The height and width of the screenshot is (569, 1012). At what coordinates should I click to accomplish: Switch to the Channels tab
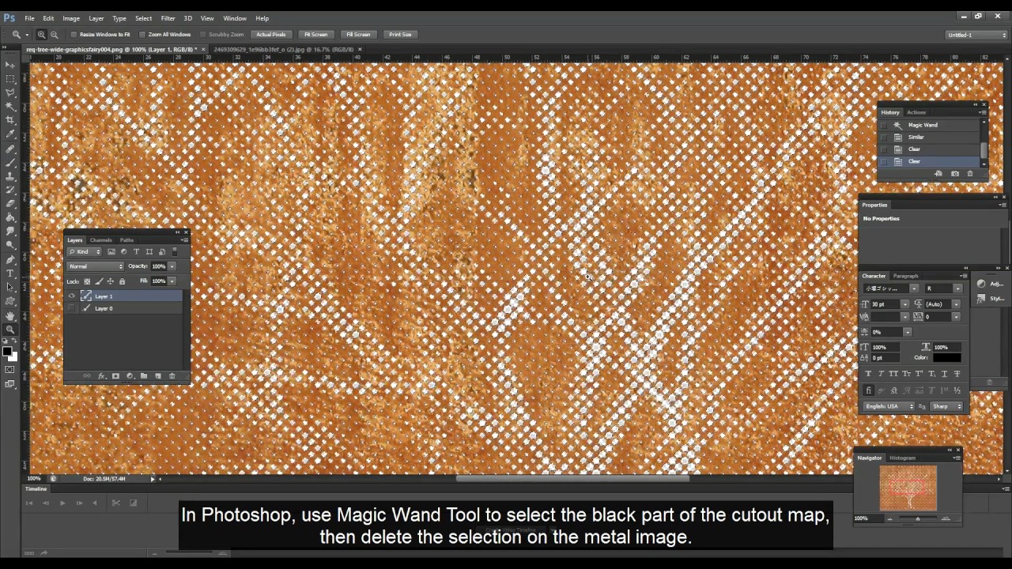click(x=100, y=240)
